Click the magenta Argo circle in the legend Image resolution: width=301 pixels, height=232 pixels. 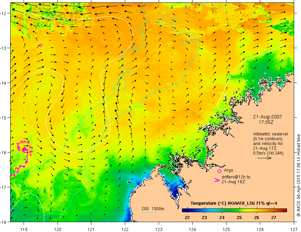[x=219, y=171]
